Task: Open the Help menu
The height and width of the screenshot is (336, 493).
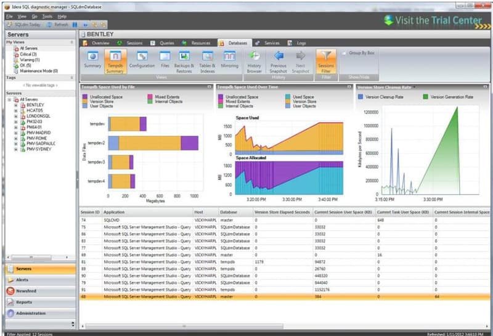Action: 62,17
